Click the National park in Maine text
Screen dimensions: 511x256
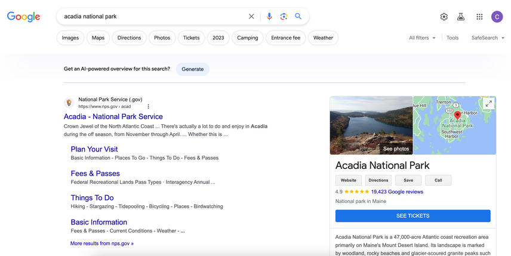(x=361, y=201)
